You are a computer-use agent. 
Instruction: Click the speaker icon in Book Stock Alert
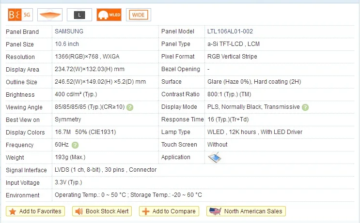point(79,211)
